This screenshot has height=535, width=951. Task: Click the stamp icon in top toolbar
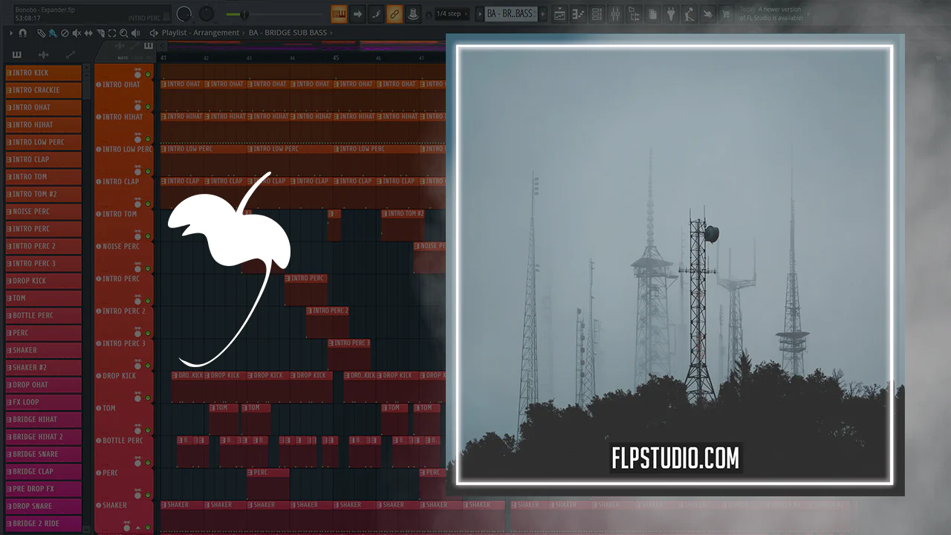pos(412,13)
